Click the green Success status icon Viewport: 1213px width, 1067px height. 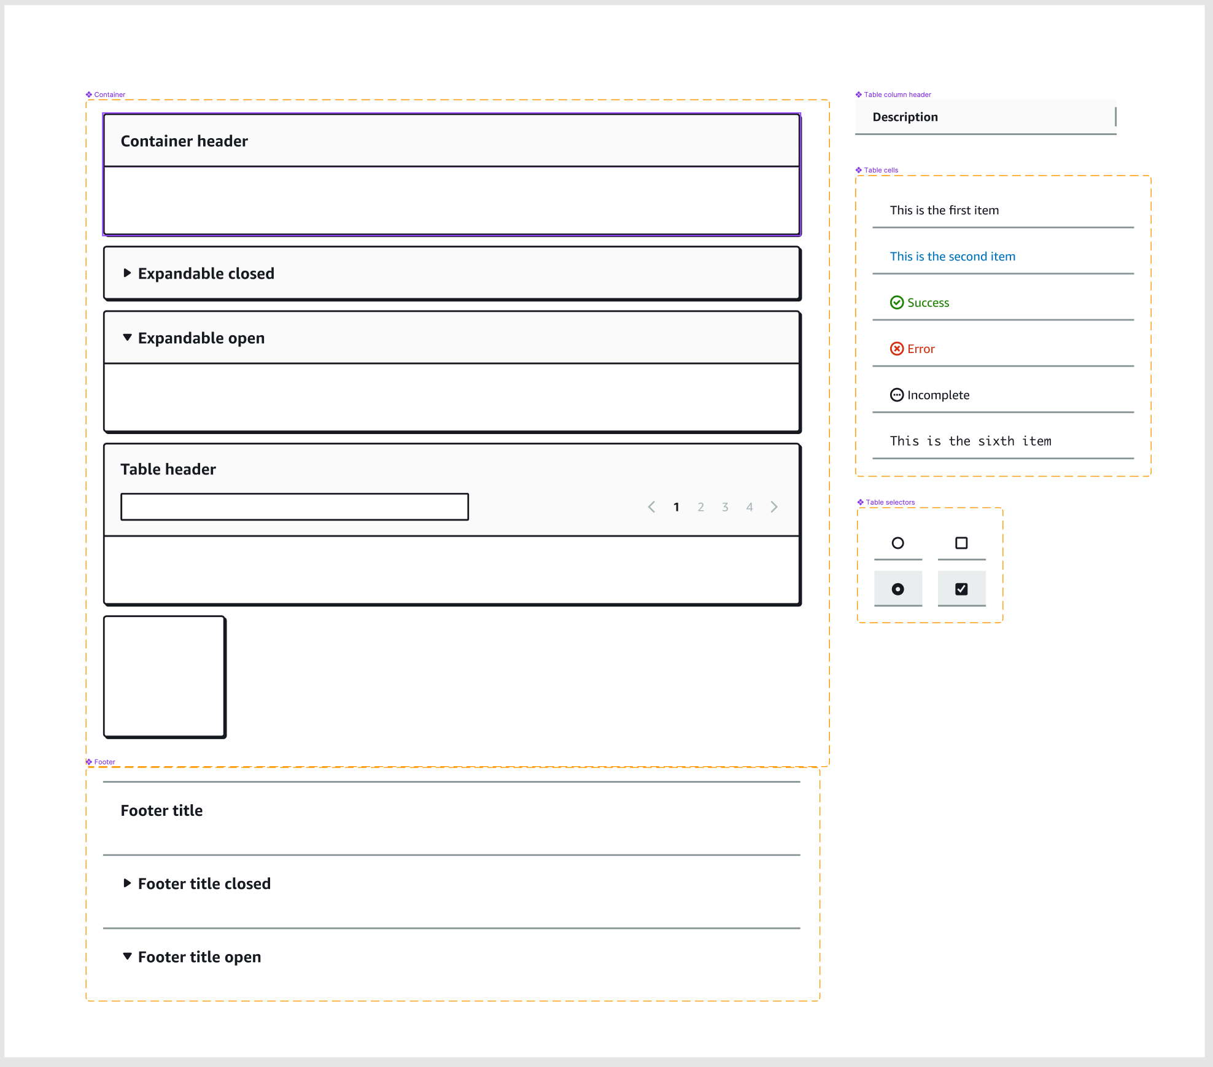point(897,303)
